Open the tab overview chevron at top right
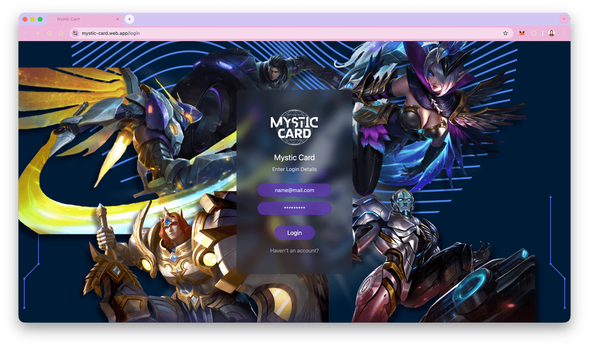Image resolution: width=589 pixels, height=347 pixels. click(563, 19)
